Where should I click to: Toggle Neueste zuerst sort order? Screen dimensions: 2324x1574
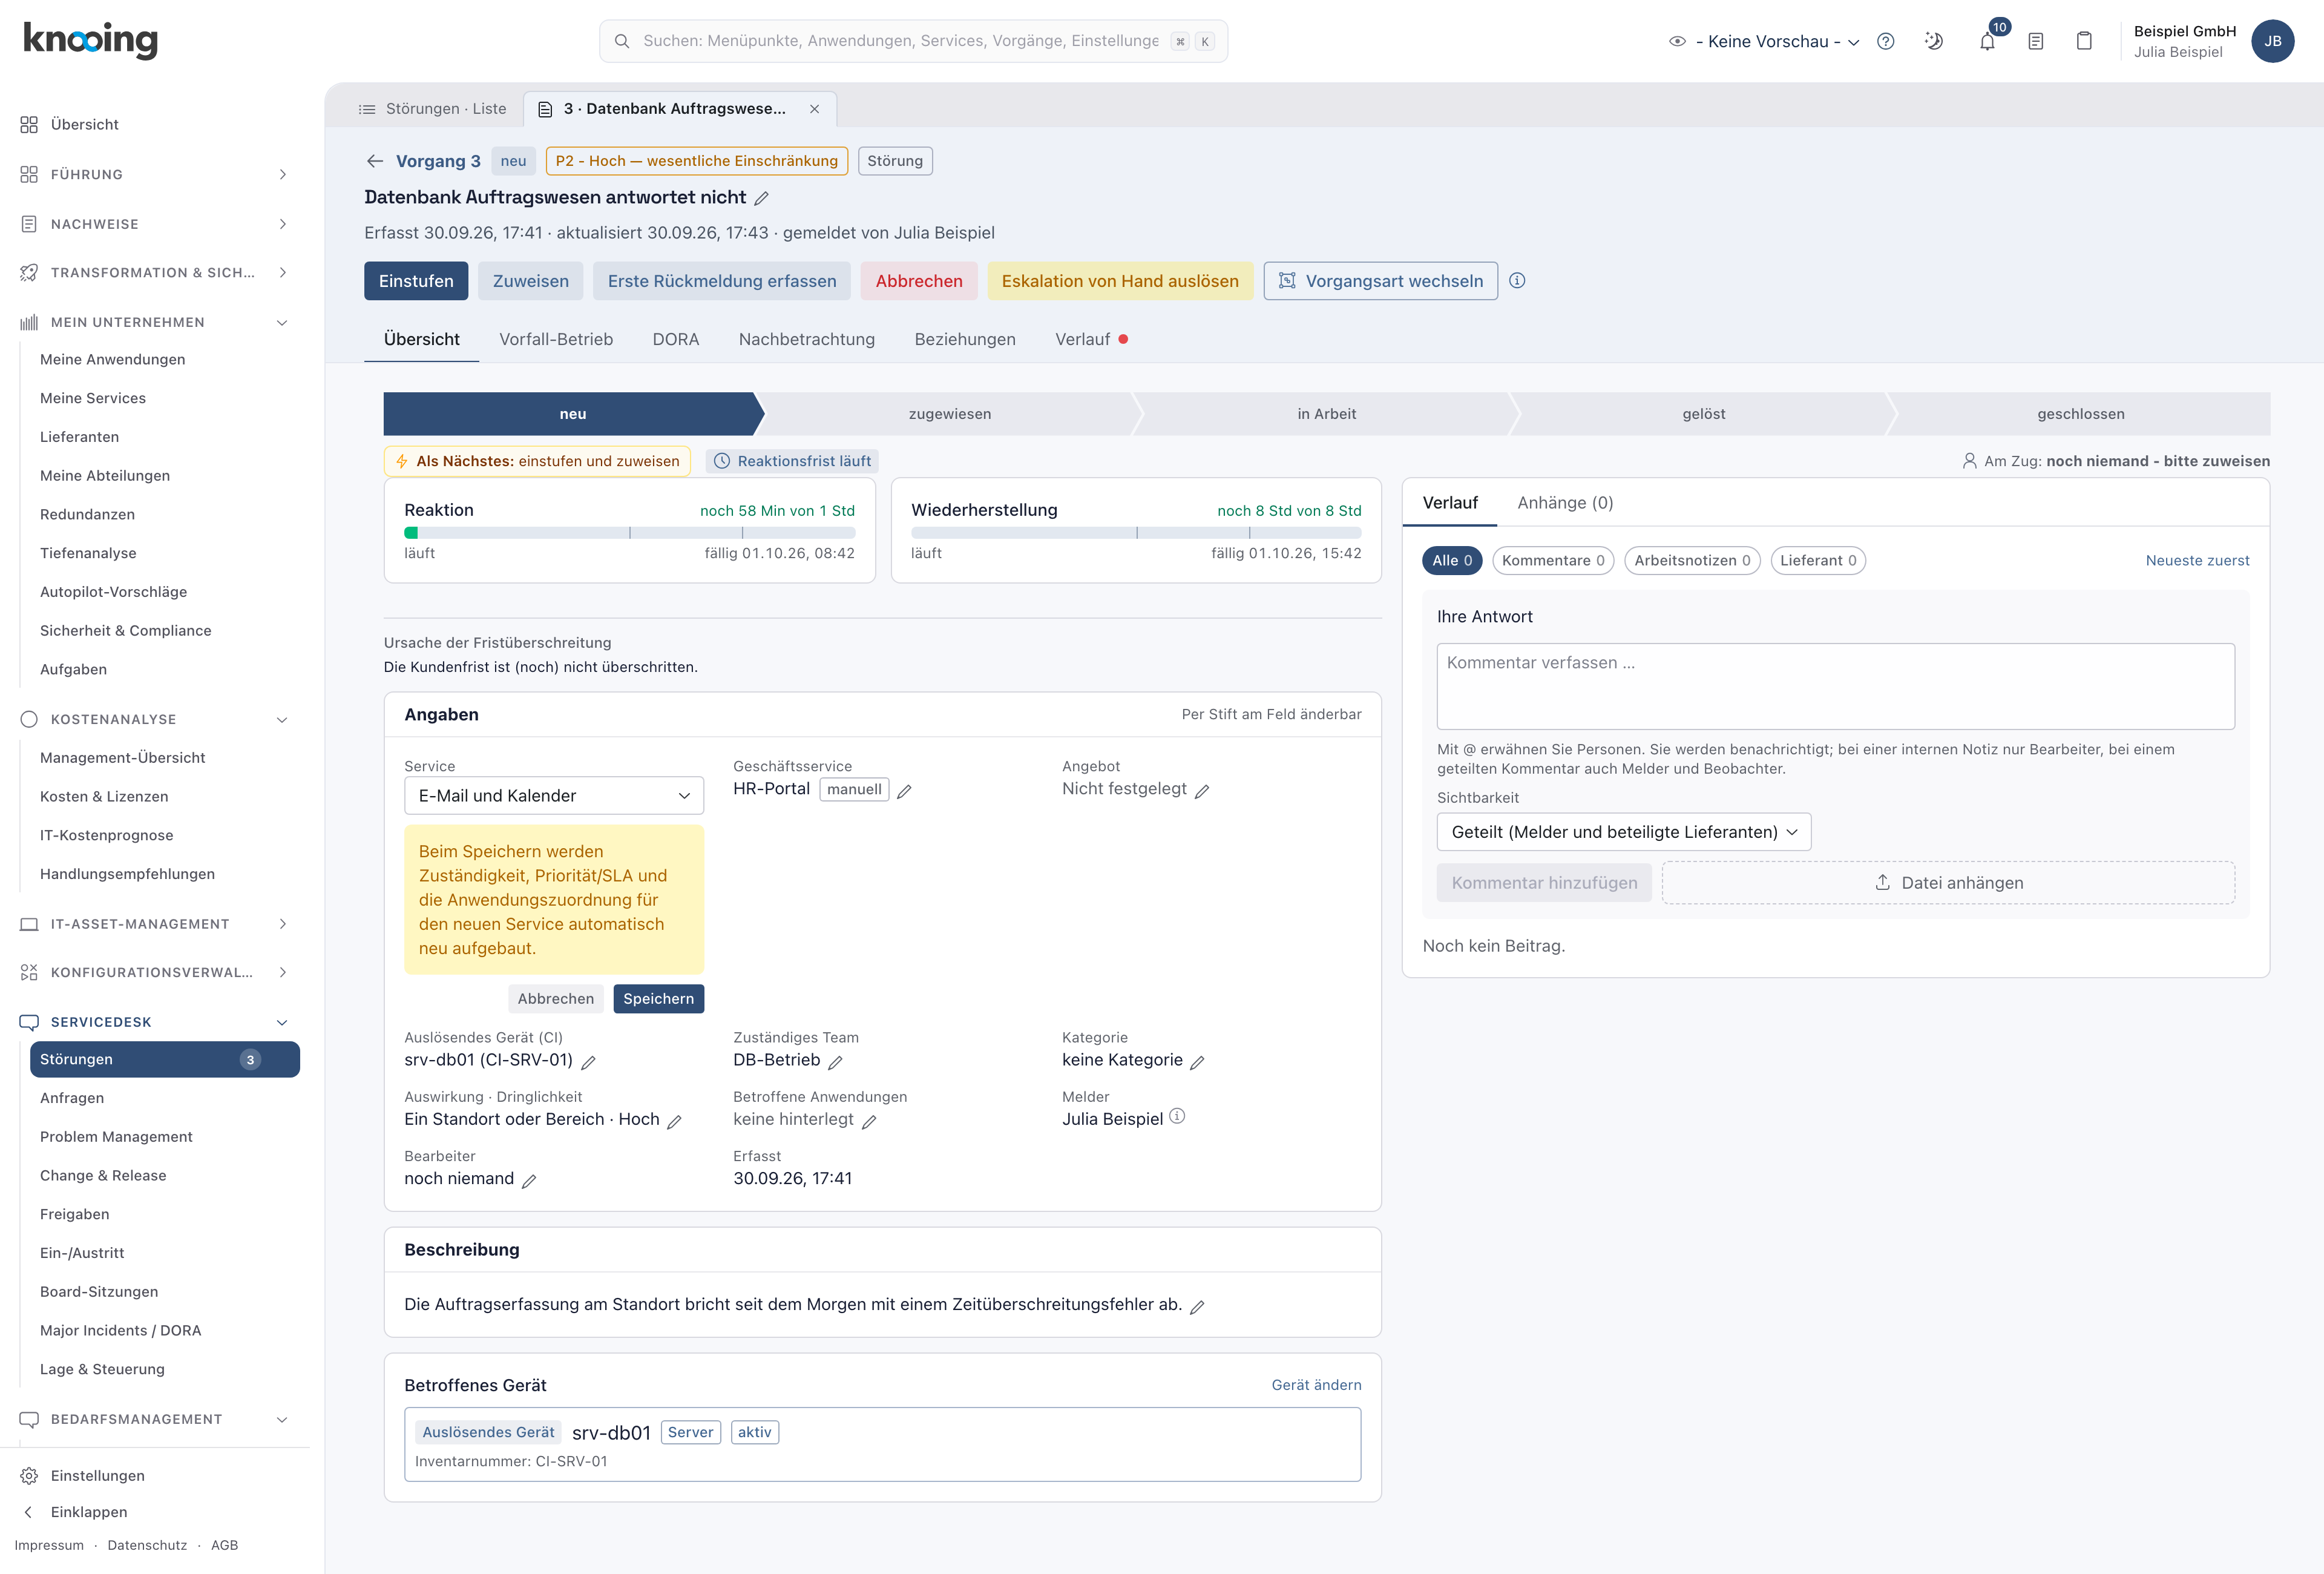click(x=2197, y=561)
